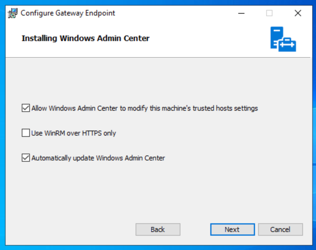Close the Configure Gateway Endpoint dialog

[298, 13]
